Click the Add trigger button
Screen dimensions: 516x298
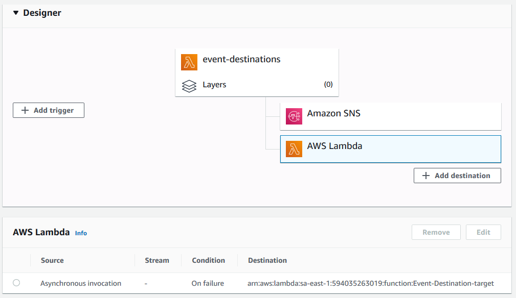pos(48,110)
